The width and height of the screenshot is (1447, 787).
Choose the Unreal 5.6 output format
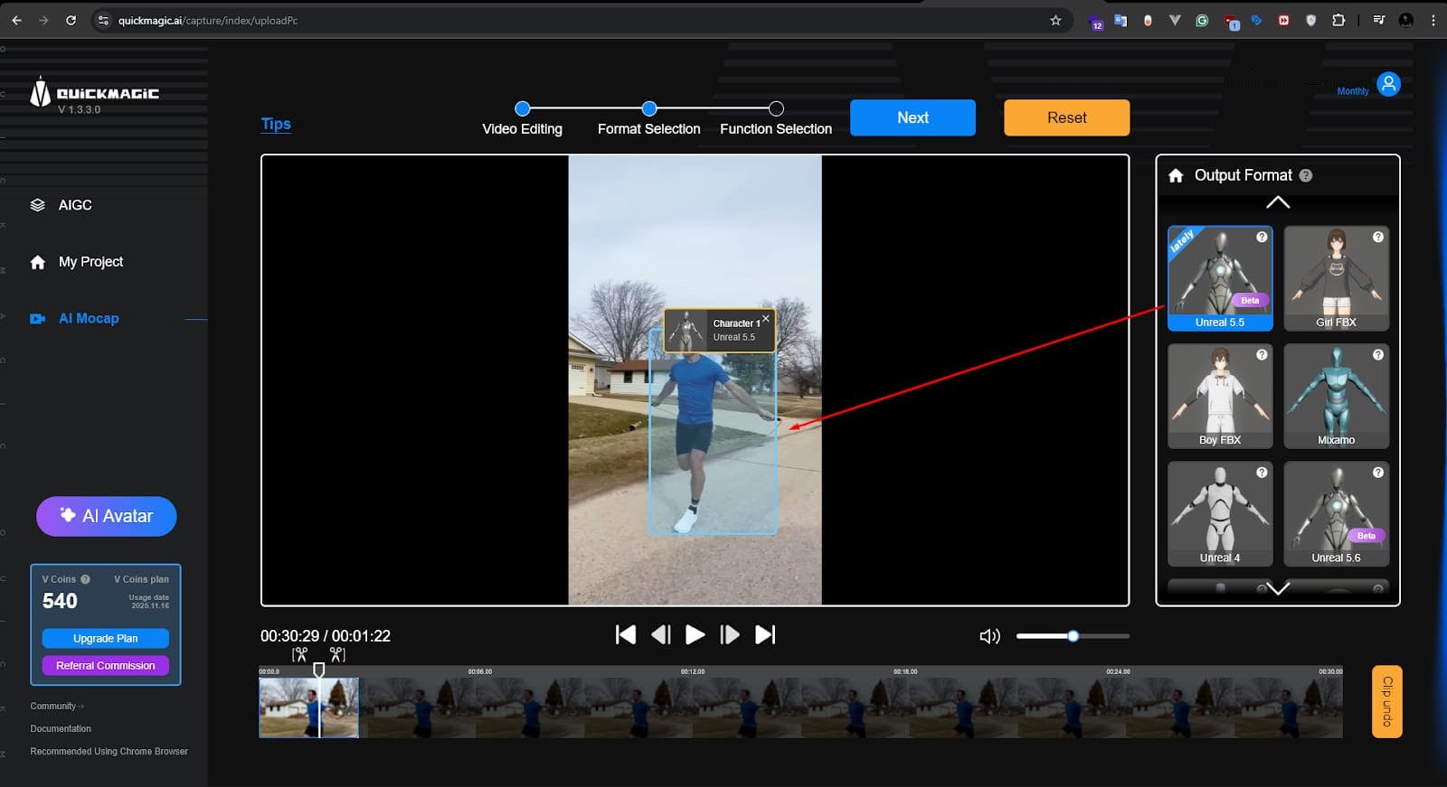[x=1336, y=513]
